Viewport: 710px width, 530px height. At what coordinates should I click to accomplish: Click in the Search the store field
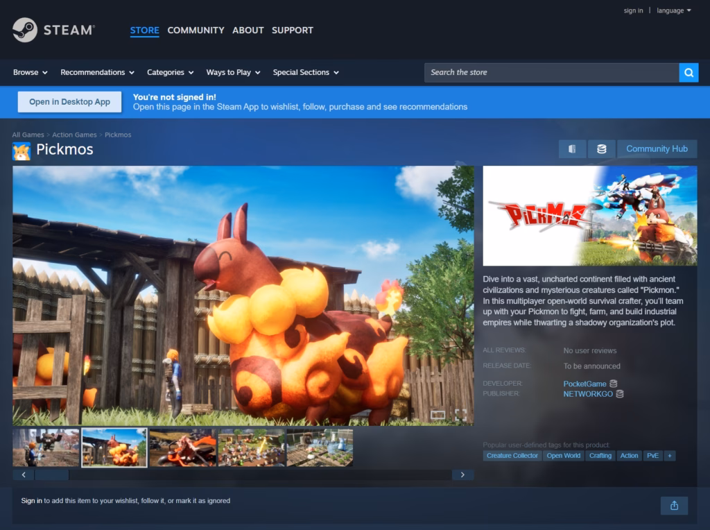[551, 72]
